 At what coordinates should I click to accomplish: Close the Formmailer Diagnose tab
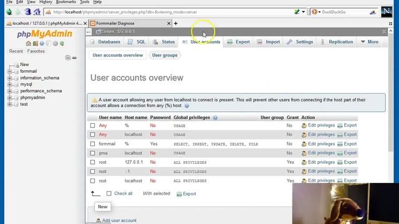pyautogui.click(x=169, y=24)
